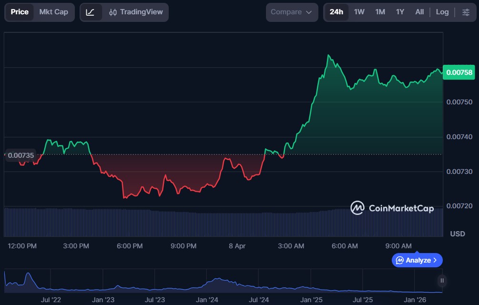Select the line chart icon
The image size is (479, 305).
pos(91,12)
